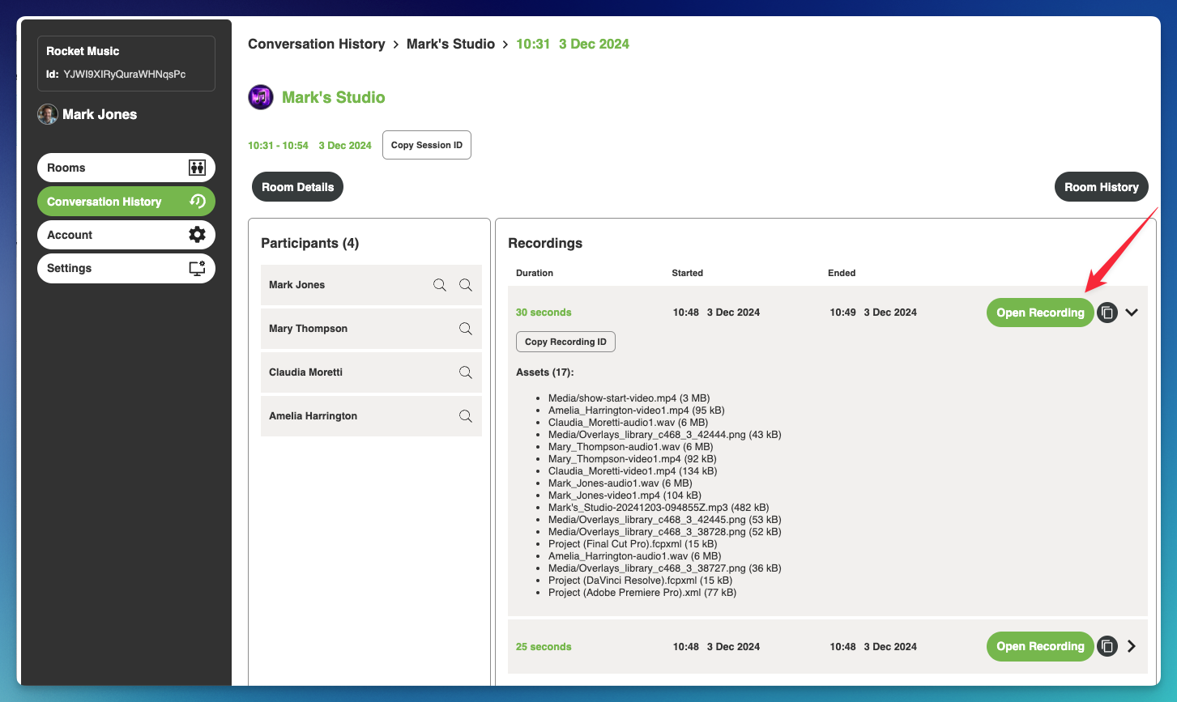Click the Assets (17) label
The height and width of the screenshot is (702, 1177).
(x=544, y=372)
